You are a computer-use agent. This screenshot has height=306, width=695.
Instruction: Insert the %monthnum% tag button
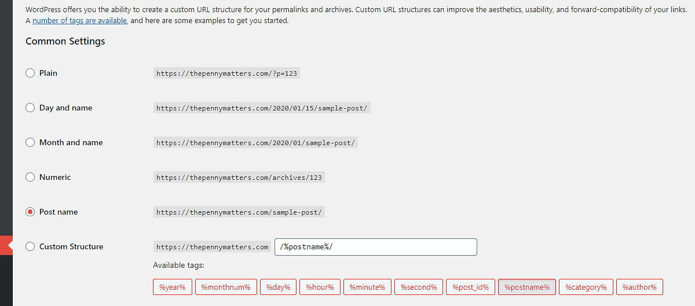(226, 287)
